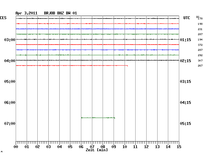Image resolution: width=204 pixels, height=155 pixels.
Task: Click minute tick label 14
Action: pos(168,147)
